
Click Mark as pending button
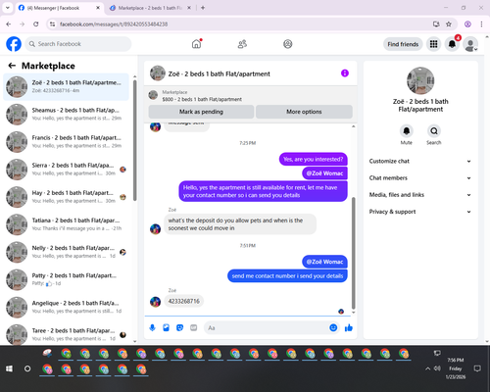pos(201,112)
